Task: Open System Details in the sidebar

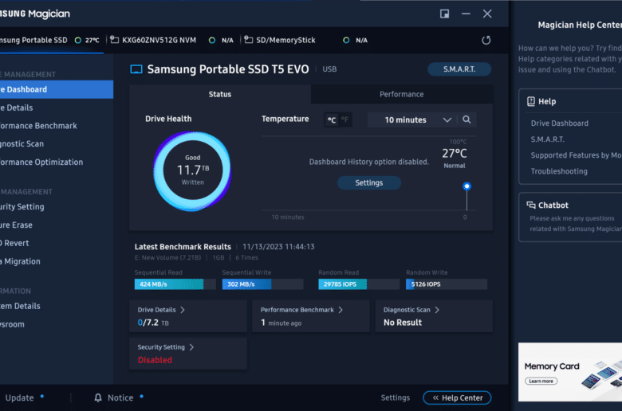Action: coord(57,307)
